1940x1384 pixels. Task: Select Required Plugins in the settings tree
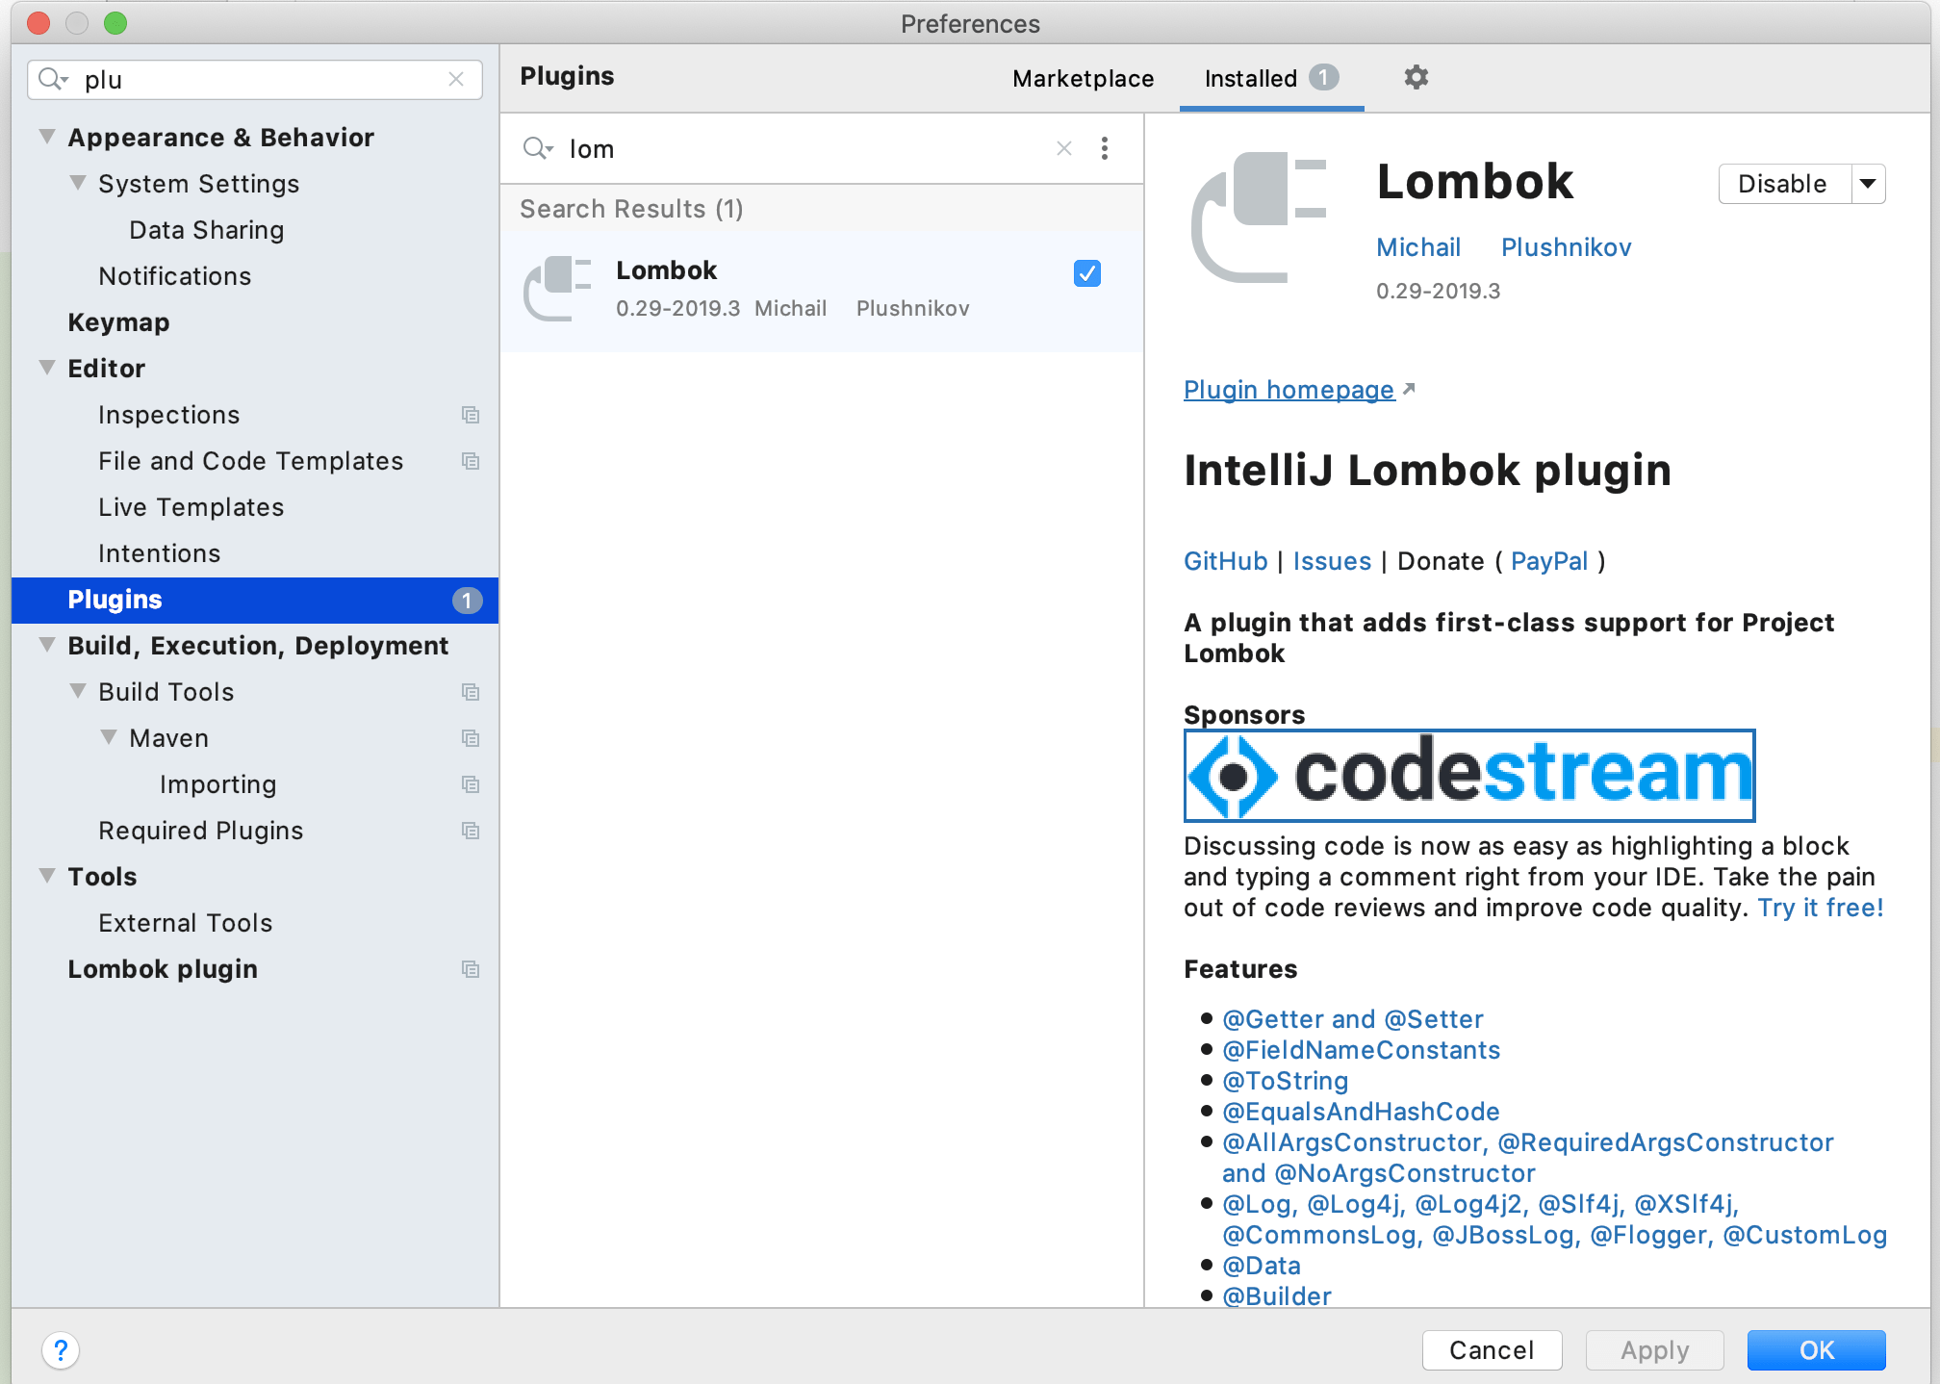[200, 830]
